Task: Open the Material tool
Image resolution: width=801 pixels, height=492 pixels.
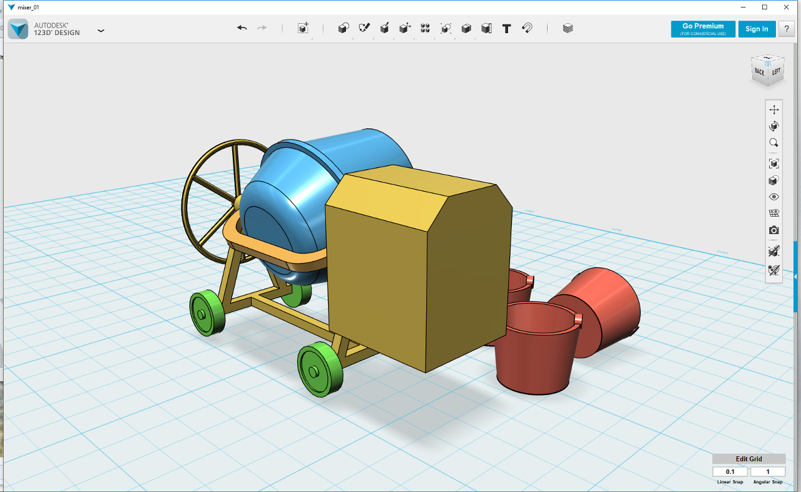Action: point(568,28)
